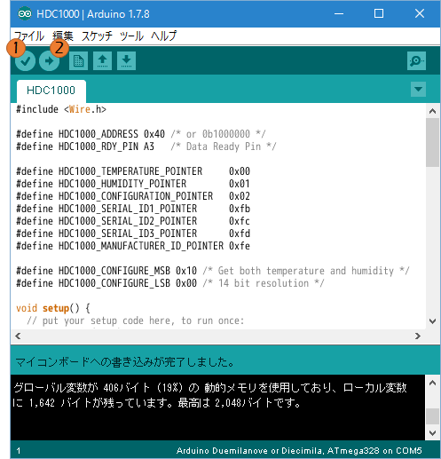Save the sketch with the down-arrow icon

pos(126,61)
